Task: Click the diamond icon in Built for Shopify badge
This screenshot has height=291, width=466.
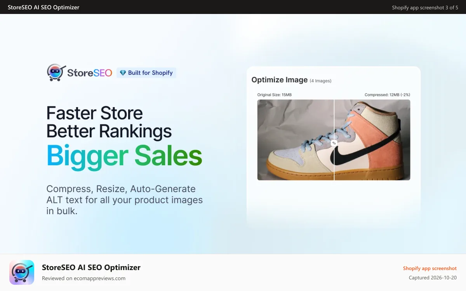Action: 123,73
